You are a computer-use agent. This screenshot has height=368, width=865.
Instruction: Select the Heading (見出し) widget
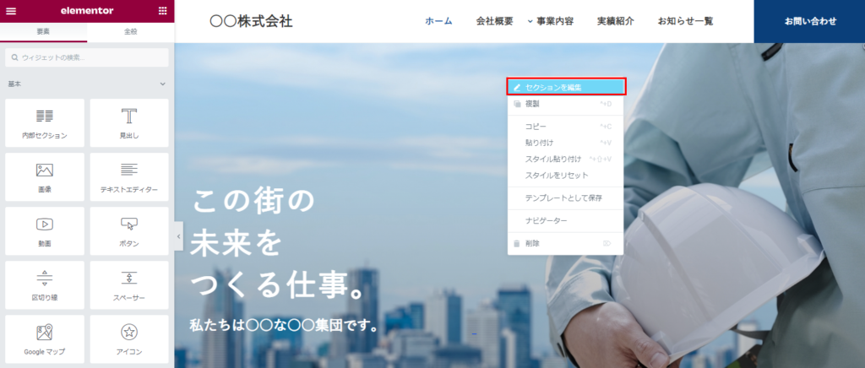tap(129, 123)
